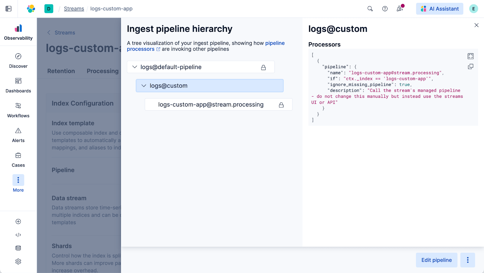Viewport: 484px width, 273px height.
Task: Expand code block to fullscreen
Action: coord(470,56)
